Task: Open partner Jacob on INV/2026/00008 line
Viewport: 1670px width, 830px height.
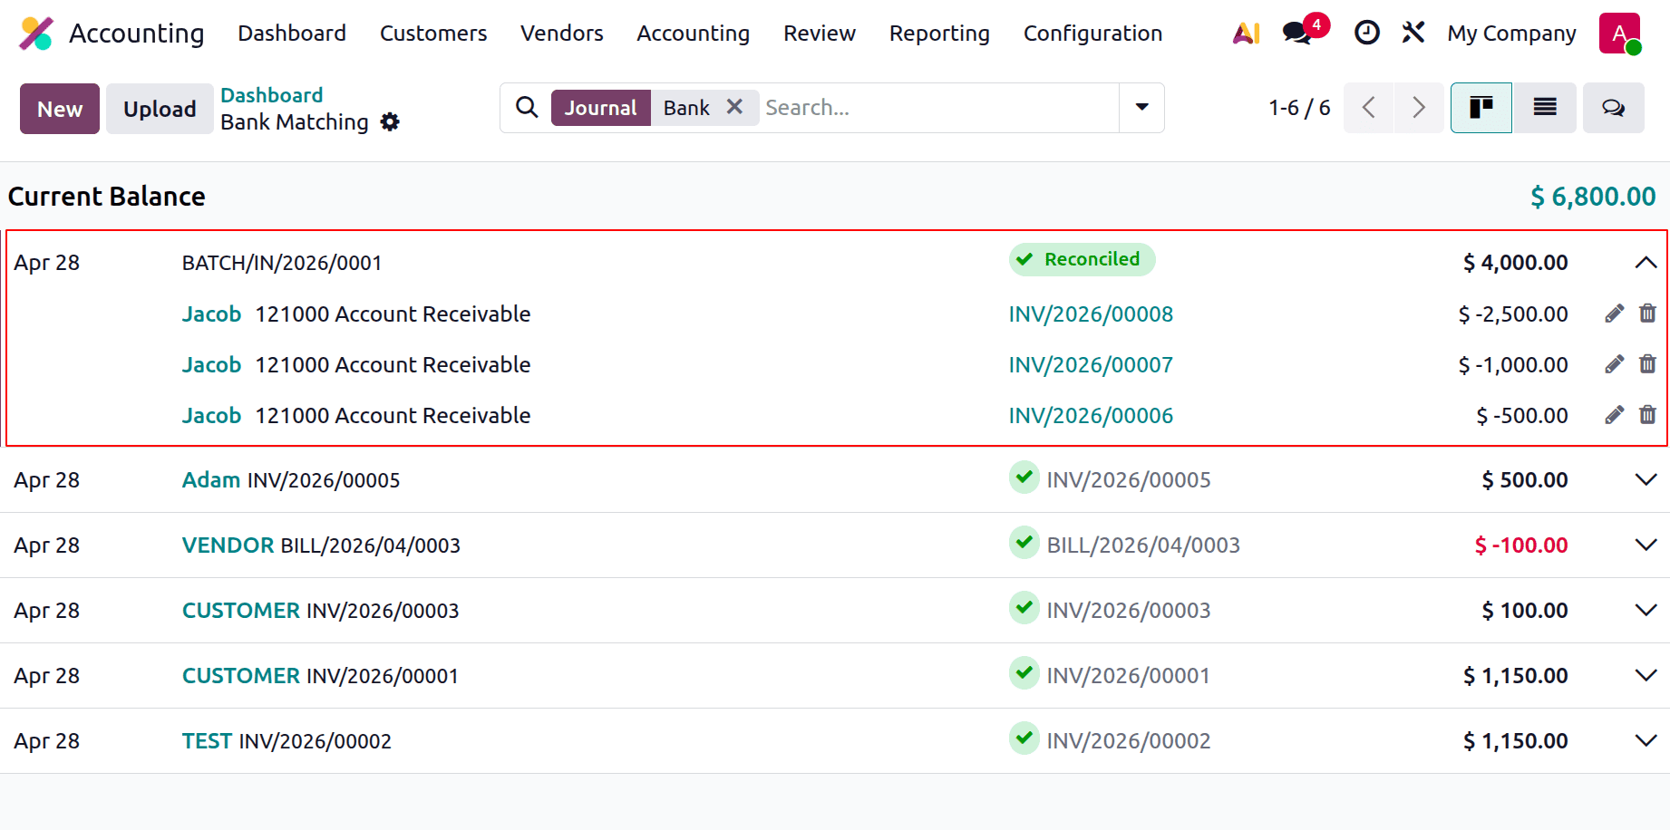Action: (211, 314)
